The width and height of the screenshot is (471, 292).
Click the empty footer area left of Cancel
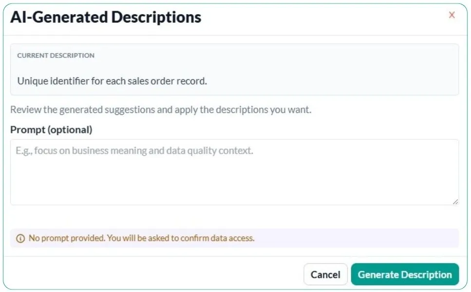pyautogui.click(x=146, y=274)
